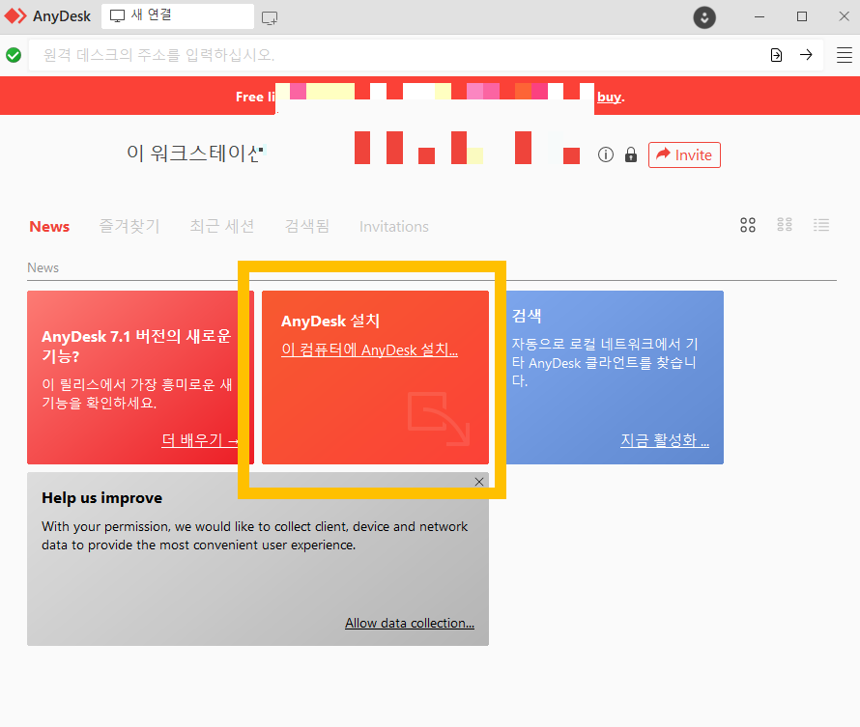Maximize the AnyDesk window
The image size is (860, 727).
point(802,17)
